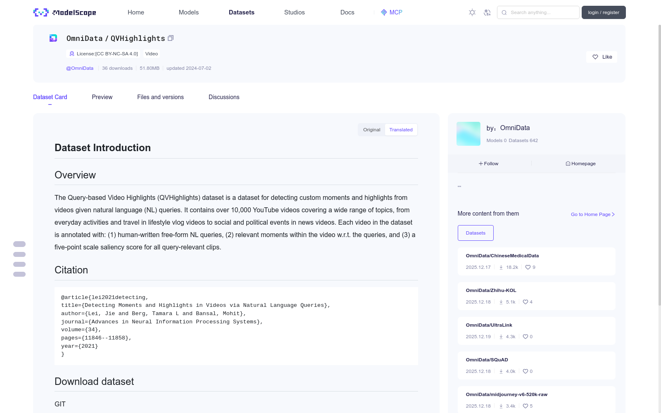This screenshot has width=661, height=413.
Task: Follow the OmniData author
Action: coord(489,164)
